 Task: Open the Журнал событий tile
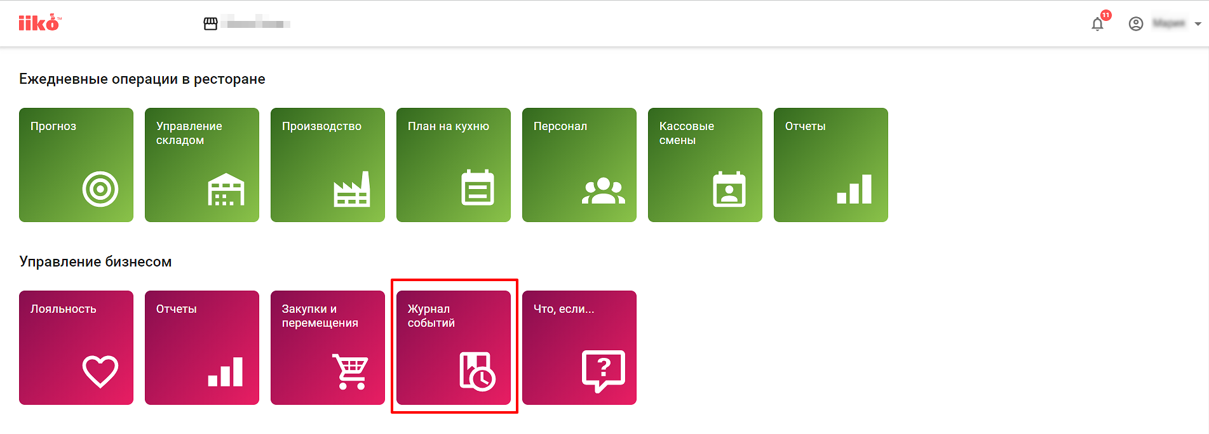(454, 348)
